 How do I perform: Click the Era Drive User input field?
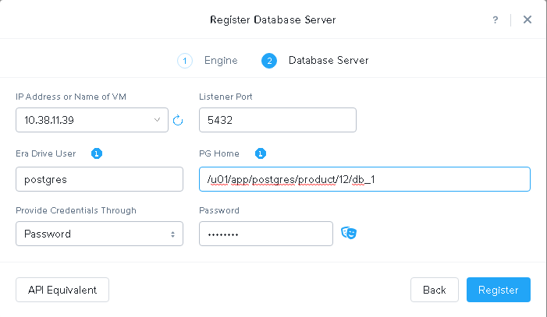(99, 179)
